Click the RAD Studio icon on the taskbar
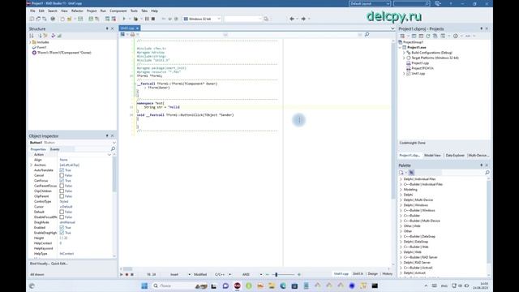 click(x=238, y=286)
